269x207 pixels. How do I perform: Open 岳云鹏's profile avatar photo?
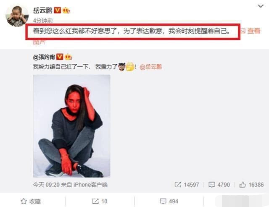(x=17, y=16)
